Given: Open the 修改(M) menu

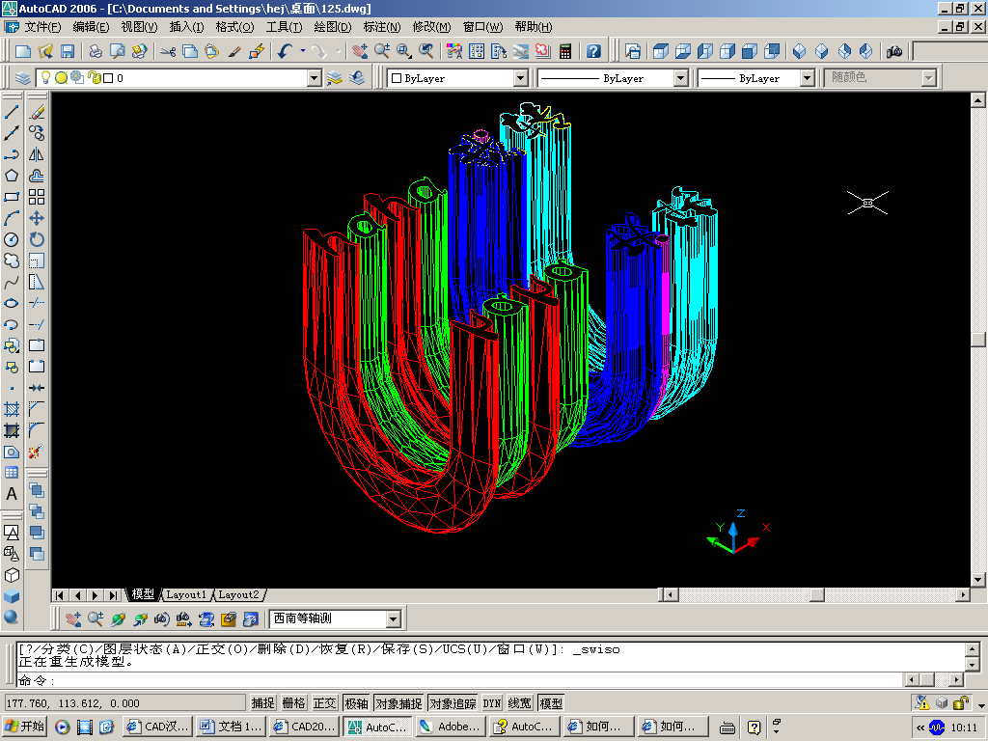Looking at the screenshot, I should (431, 27).
